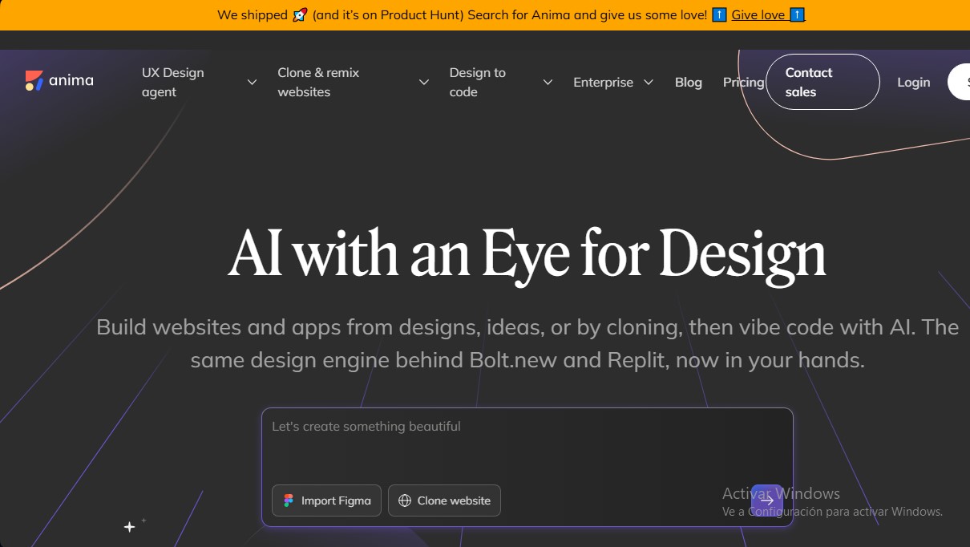This screenshot has width=970, height=547.
Task: Select the Clone & remix websites menu label
Action: pos(318,82)
